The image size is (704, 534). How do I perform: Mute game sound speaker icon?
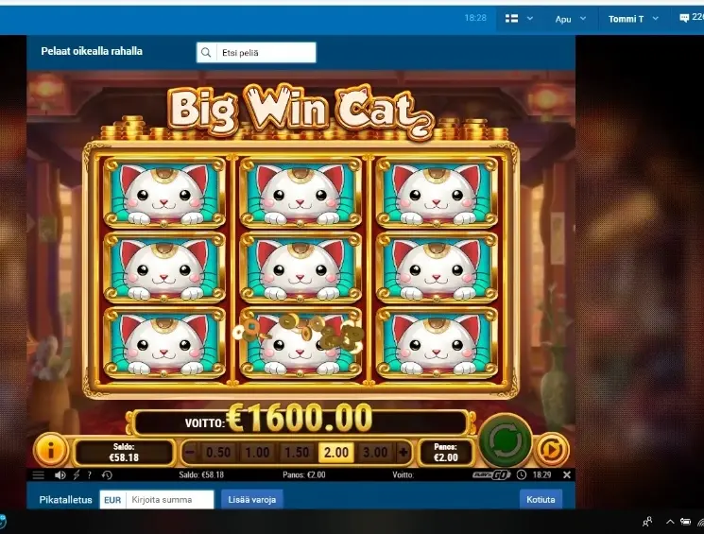[60, 474]
